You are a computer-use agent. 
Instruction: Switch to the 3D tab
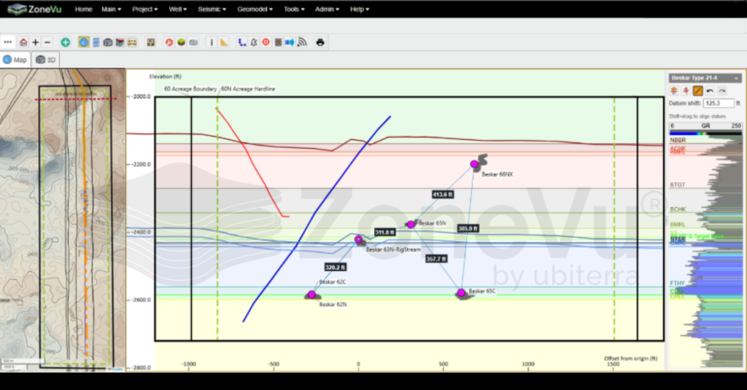click(46, 60)
